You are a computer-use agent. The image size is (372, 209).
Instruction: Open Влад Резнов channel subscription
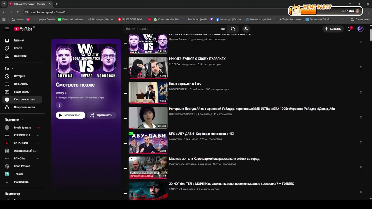tap(22, 166)
